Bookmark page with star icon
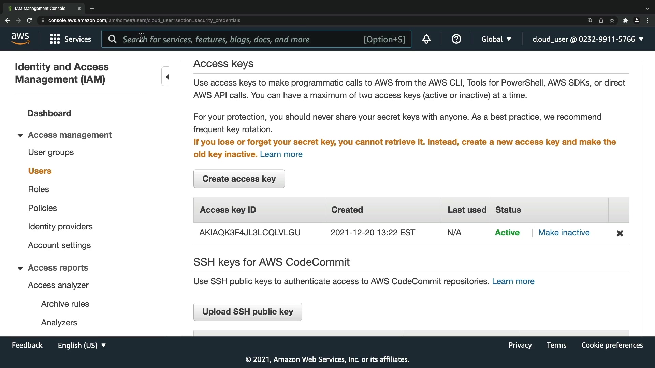Viewport: 655px width, 368px height. [612, 20]
